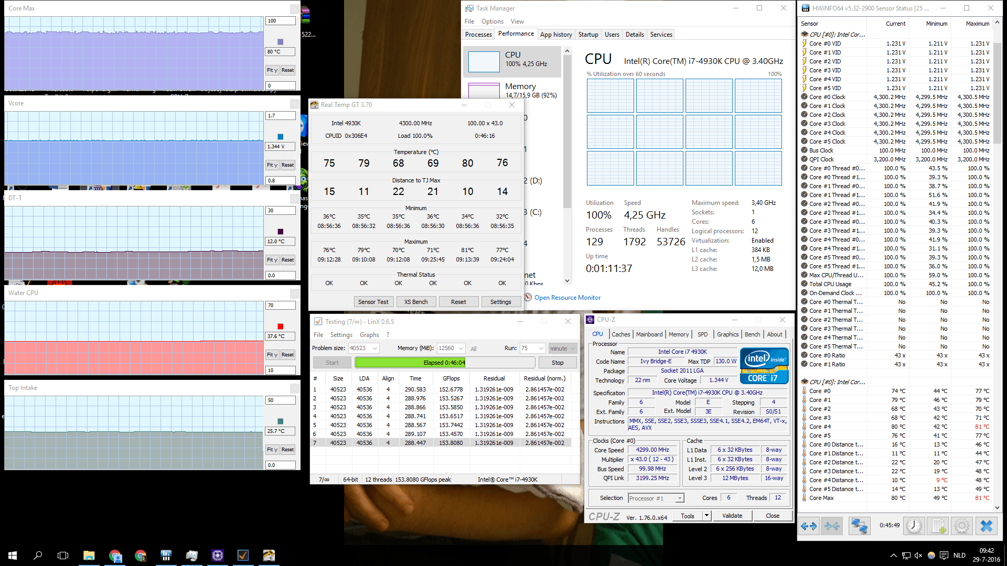Switch to CPU-Z purple chip taskbar icon
Screen dimensions: 1007x566
pyautogui.click(x=218, y=556)
